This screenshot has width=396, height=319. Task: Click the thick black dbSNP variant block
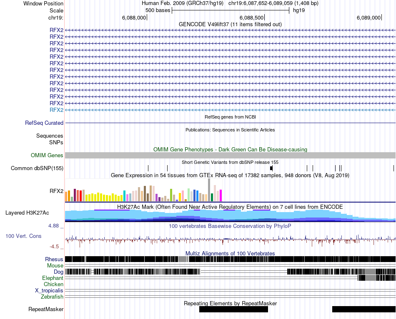pos(271,168)
